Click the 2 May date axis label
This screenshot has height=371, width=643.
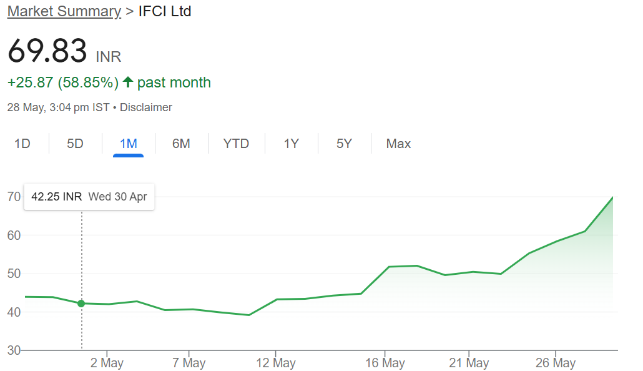[107, 363]
